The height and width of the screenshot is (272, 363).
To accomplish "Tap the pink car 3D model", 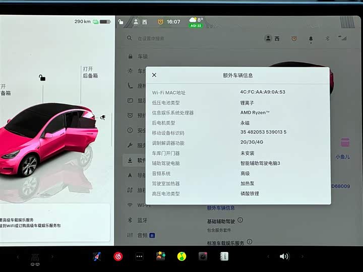I will pyautogui.click(x=48, y=140).
